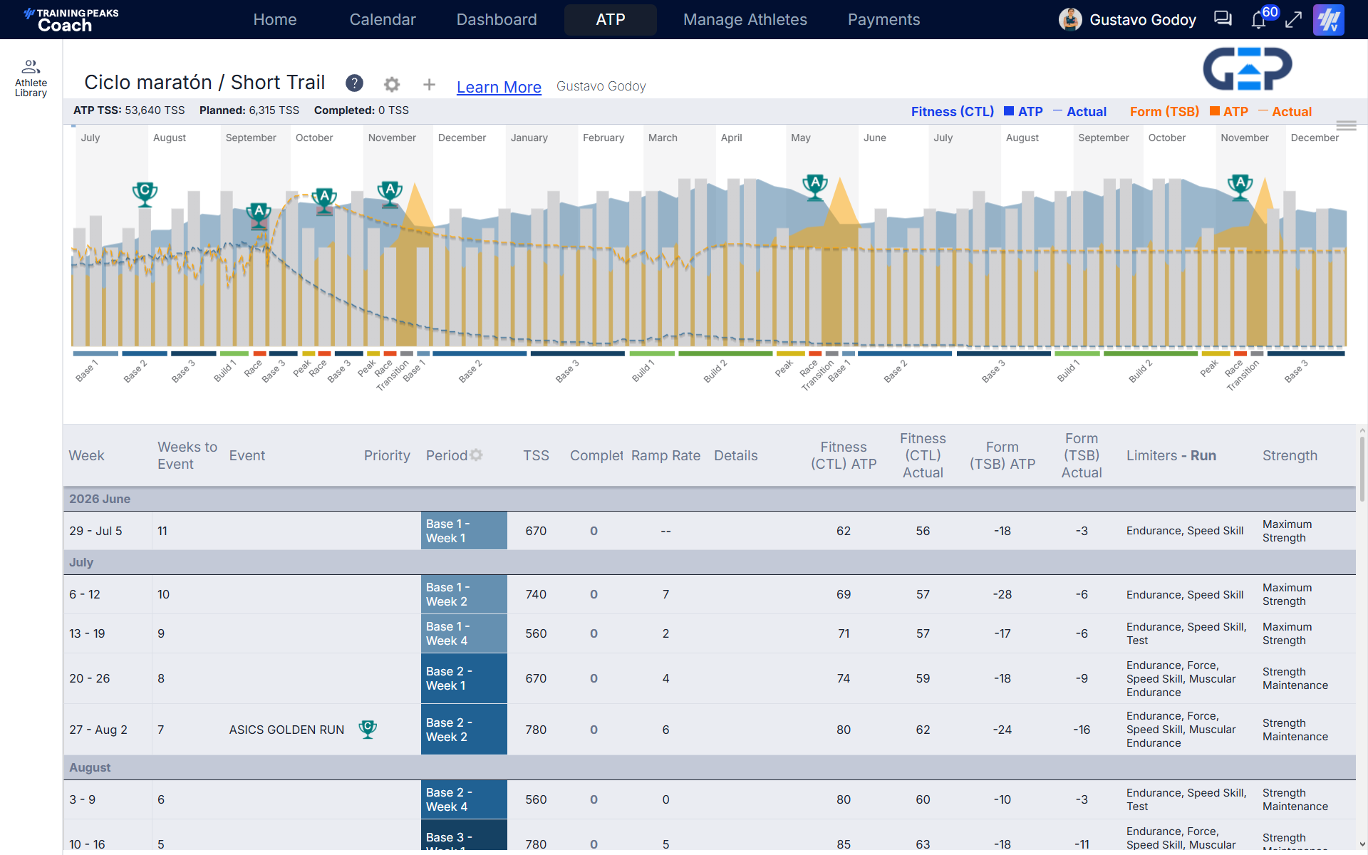
Task: Click the help question mark icon
Action: pyautogui.click(x=354, y=83)
